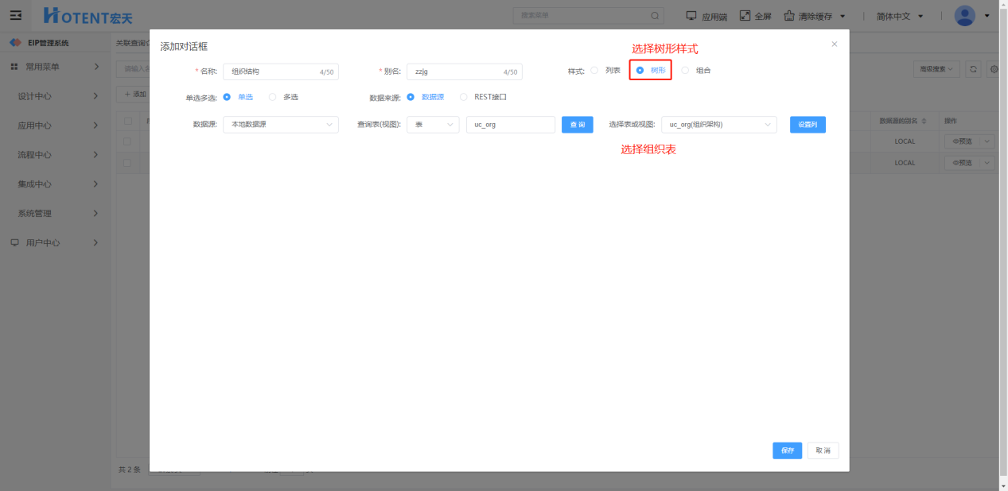
Task: Select the 列表 style radio button
Action: point(594,71)
